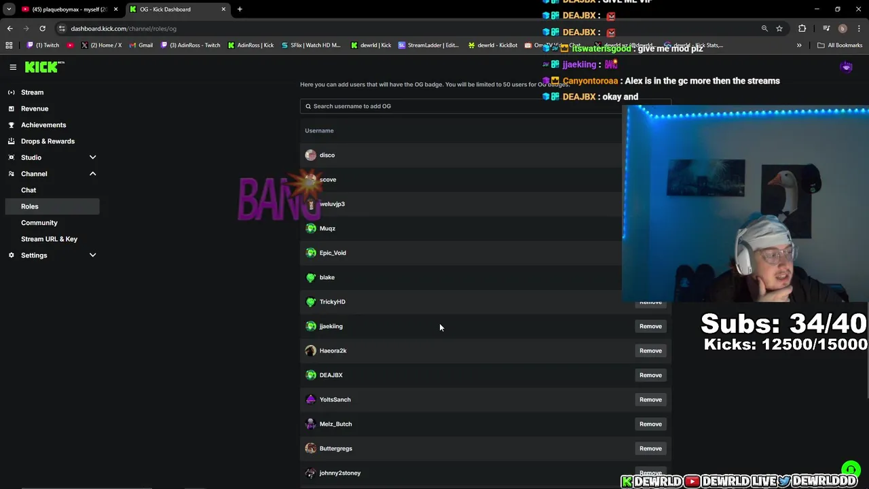
Task: Open the AdinRoss - Twitch bookmark
Action: pos(191,46)
